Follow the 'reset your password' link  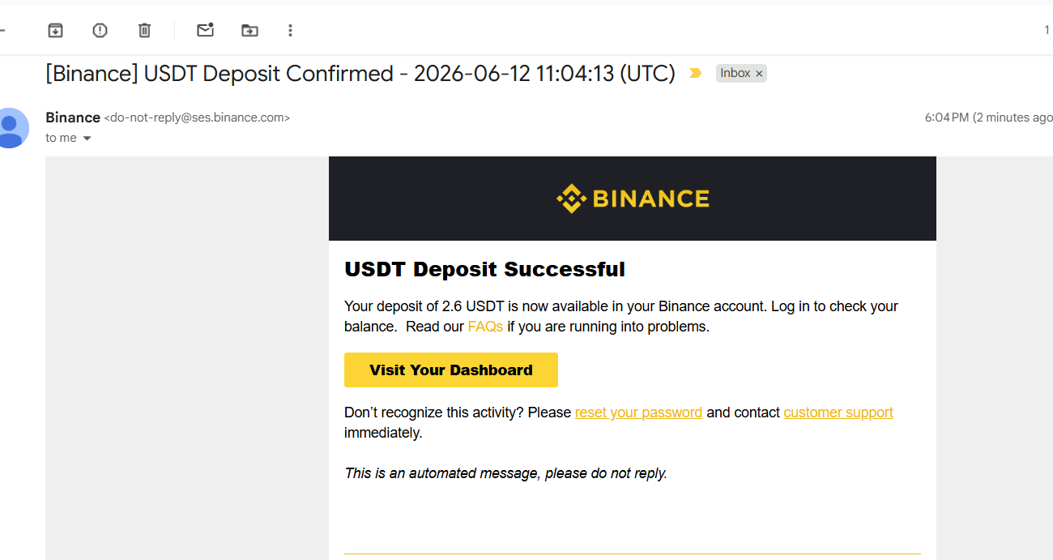point(638,413)
